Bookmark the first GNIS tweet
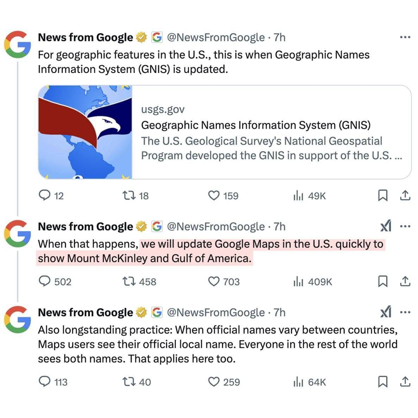The width and height of the screenshot is (418, 418). point(382,195)
